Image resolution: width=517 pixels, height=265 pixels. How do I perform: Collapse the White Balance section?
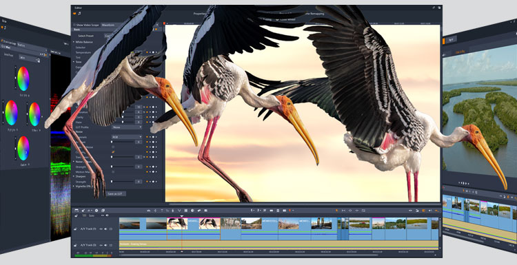74,42
